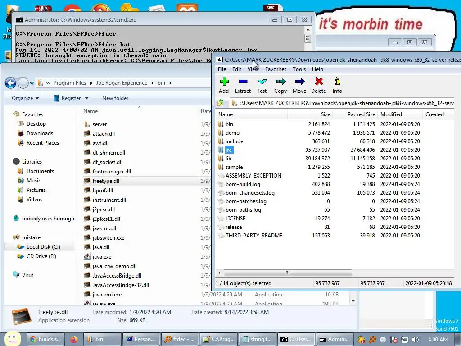
Task: Select the server folder in Explorer
Action: tap(99, 124)
